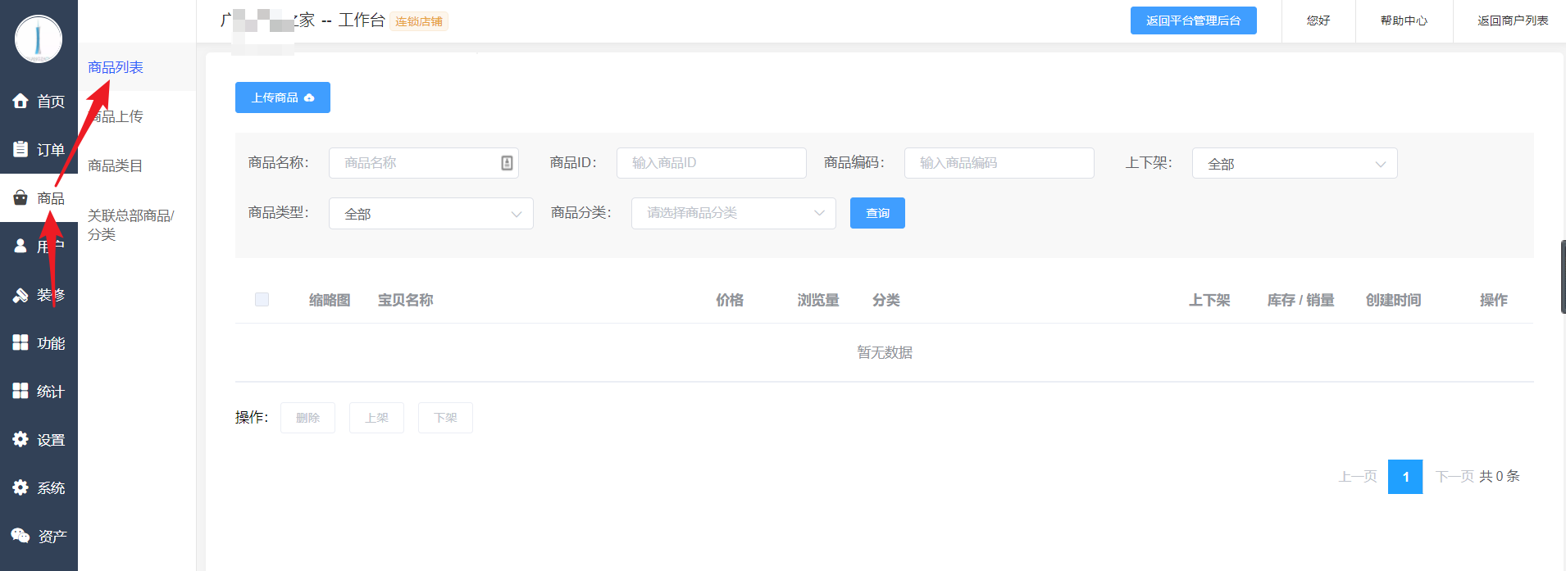Click the statistics grid icon
This screenshot has height=571, width=1566.
point(20,391)
